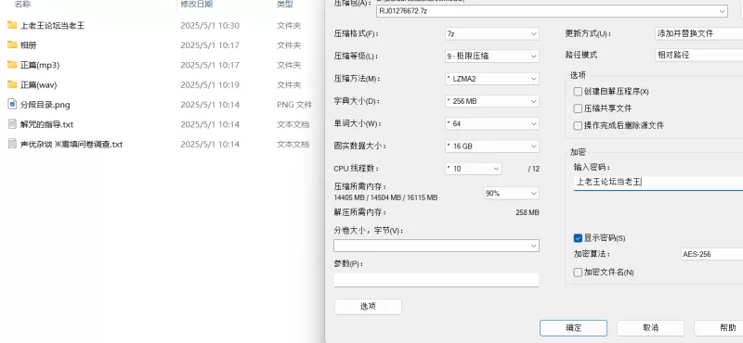Select folder named 正篇(mp3)
Viewport: 743px width, 343px height.
(40, 65)
